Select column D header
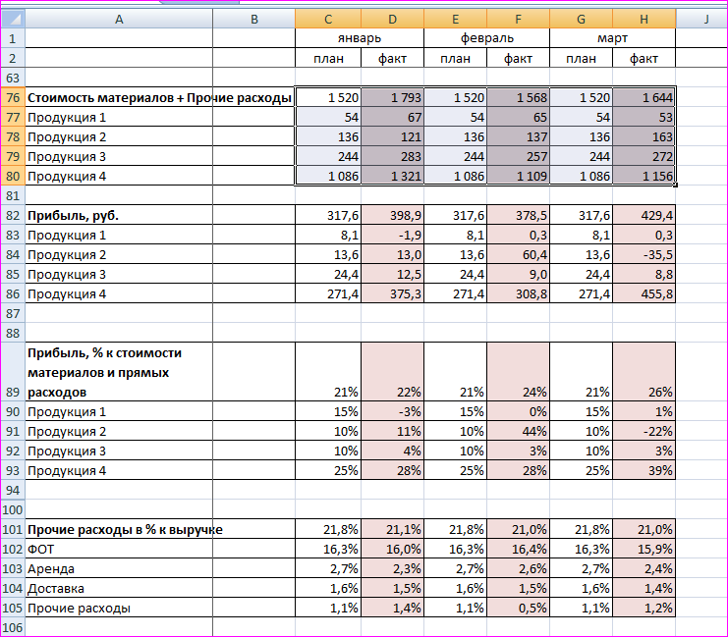The image size is (728, 637). 392,19
